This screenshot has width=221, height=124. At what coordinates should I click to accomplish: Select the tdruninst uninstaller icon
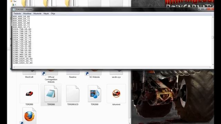pos(116,94)
